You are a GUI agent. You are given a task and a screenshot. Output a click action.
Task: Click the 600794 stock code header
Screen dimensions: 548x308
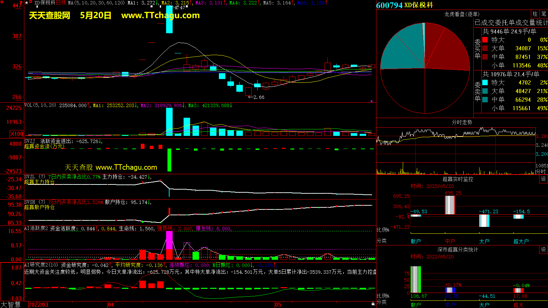[389, 5]
